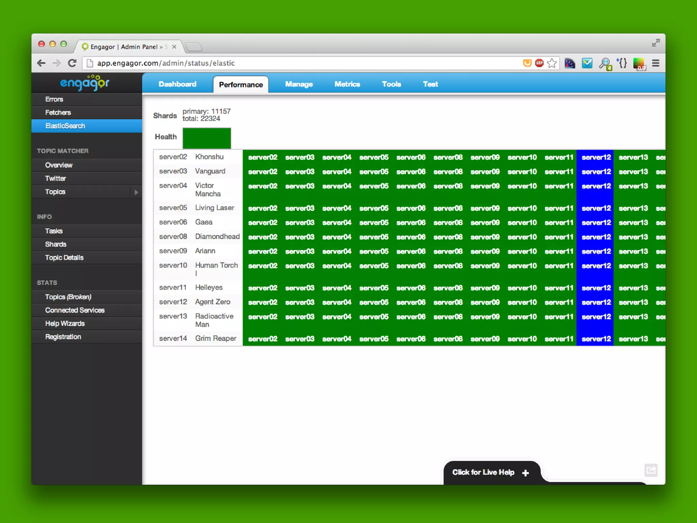This screenshot has width=697, height=523.
Task: Reload the page with refresh icon
Action: coord(72,63)
